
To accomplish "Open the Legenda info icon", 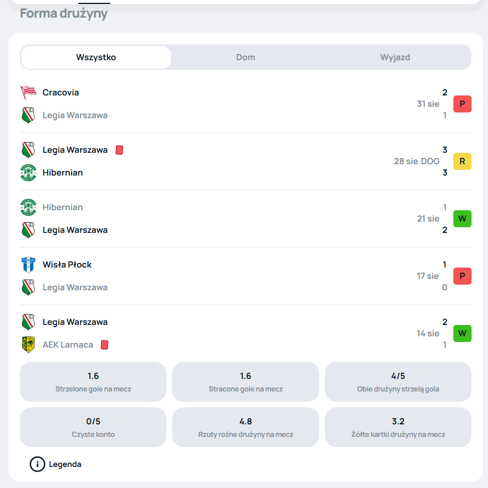I will (37, 464).
